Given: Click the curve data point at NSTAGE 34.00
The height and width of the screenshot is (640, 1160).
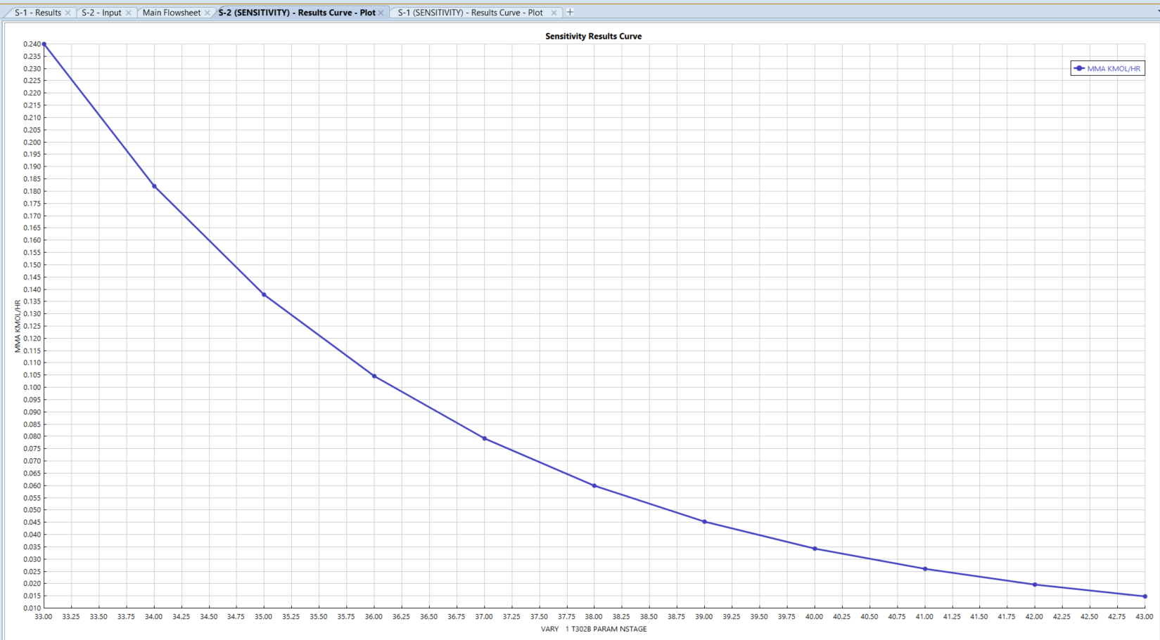Looking at the screenshot, I should [154, 186].
